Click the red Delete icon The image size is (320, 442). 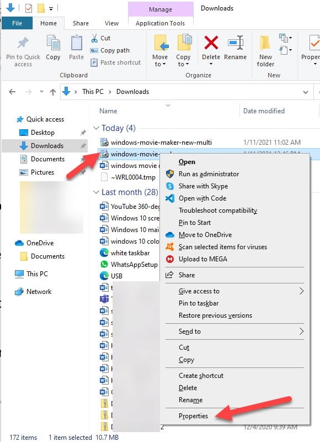coord(211,43)
